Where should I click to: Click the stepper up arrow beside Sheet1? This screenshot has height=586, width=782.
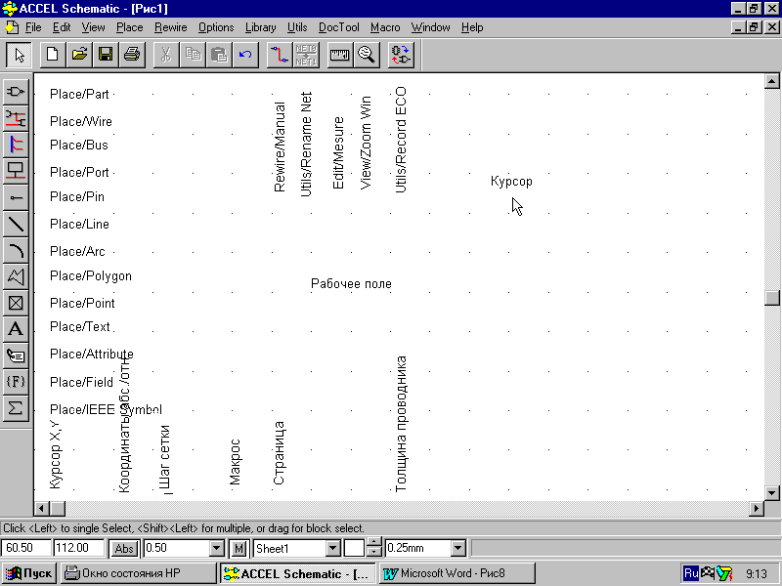pyautogui.click(x=374, y=543)
